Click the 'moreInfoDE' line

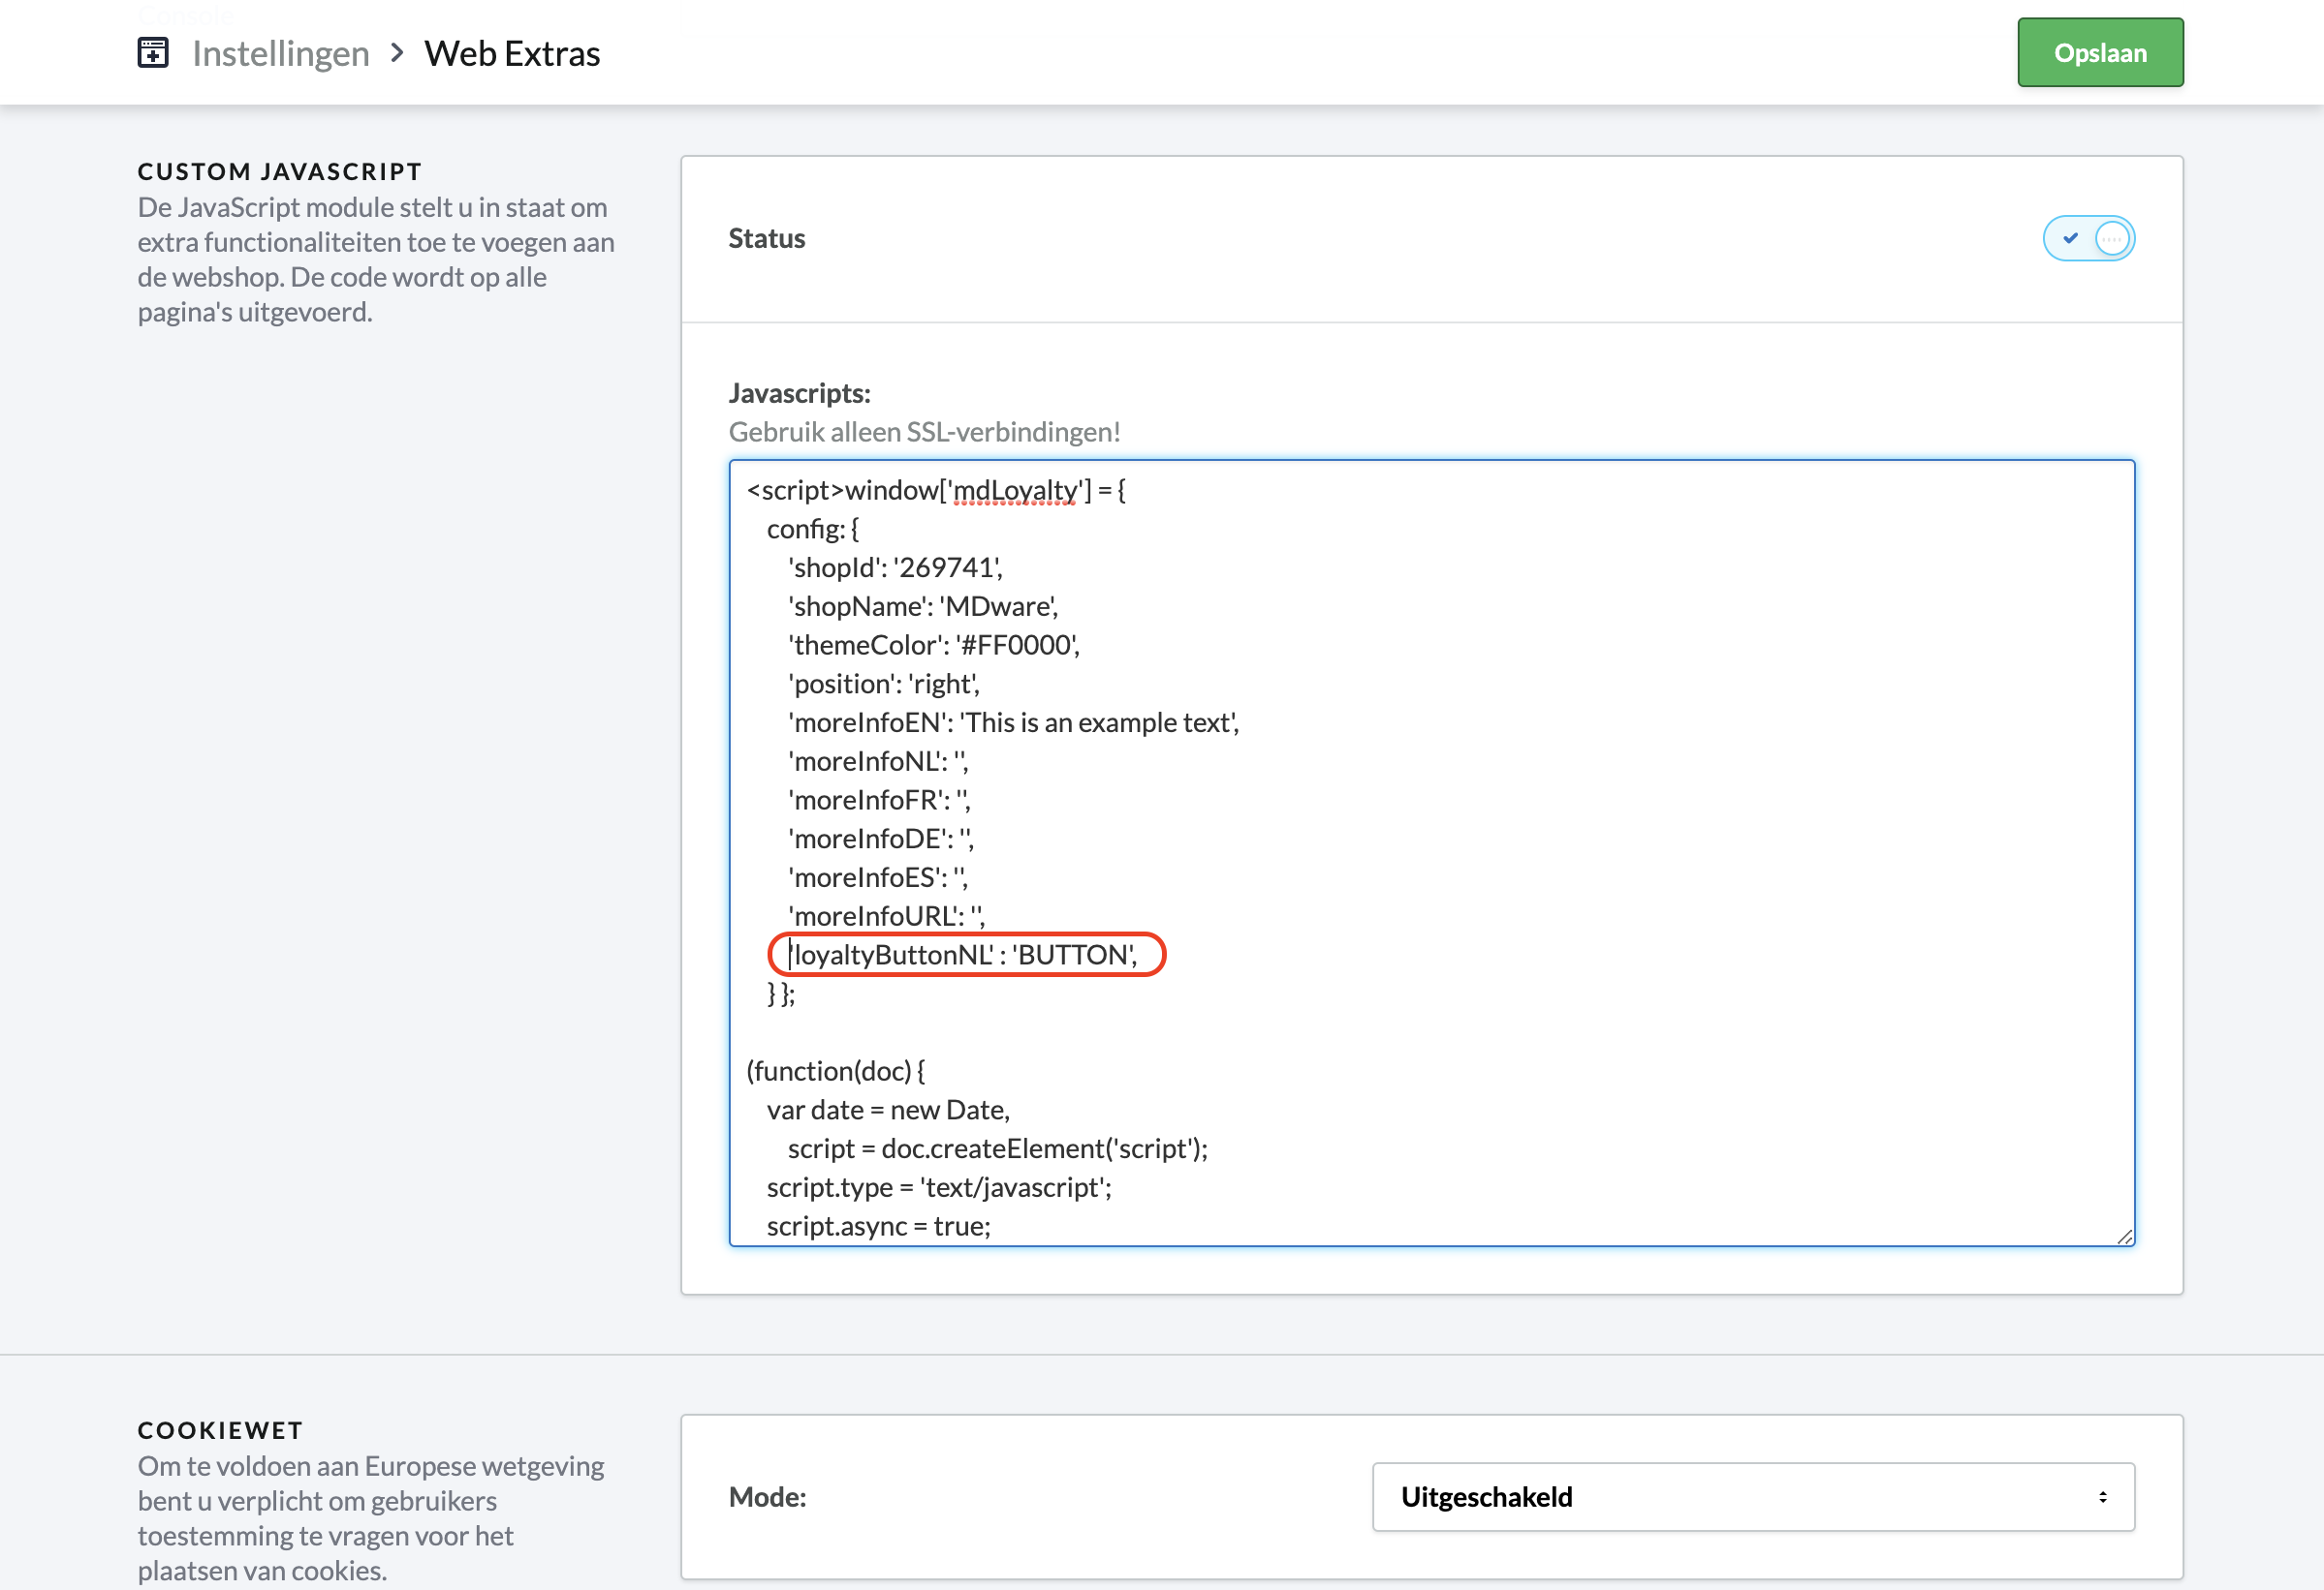880,839
